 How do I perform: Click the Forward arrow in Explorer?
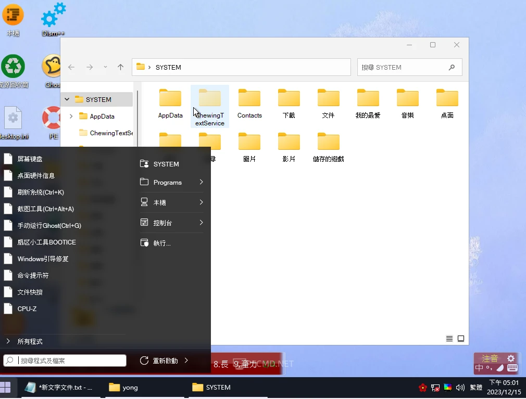90,67
